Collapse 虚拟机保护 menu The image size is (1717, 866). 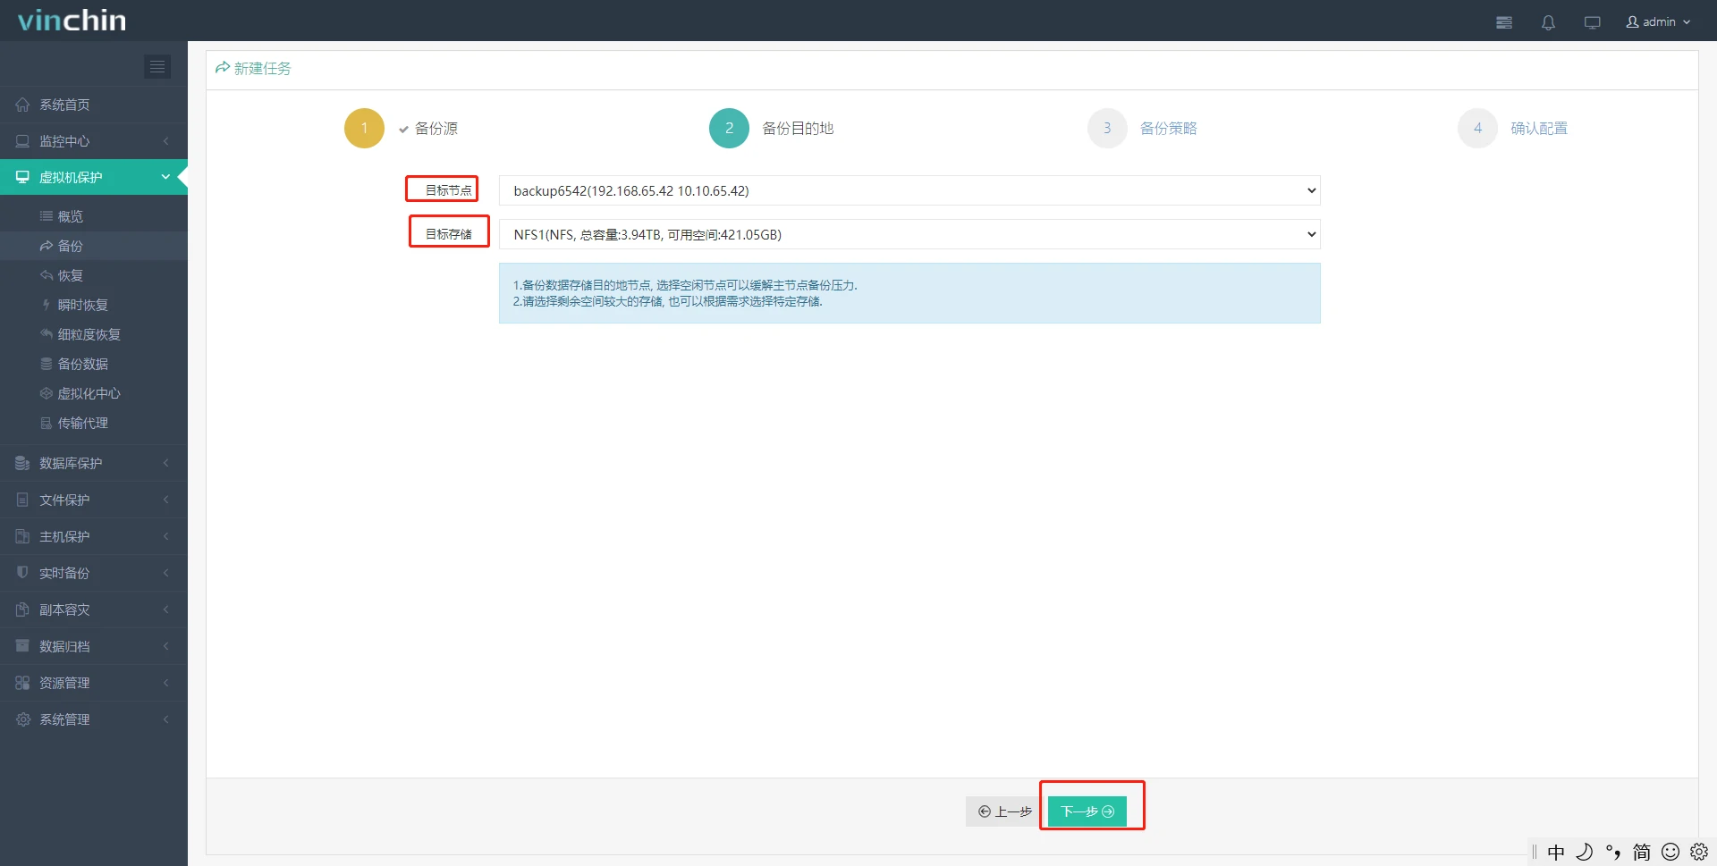click(94, 177)
